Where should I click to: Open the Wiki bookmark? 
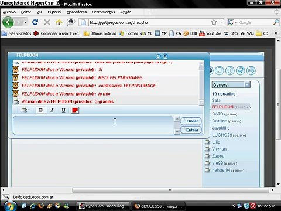(x=247, y=33)
